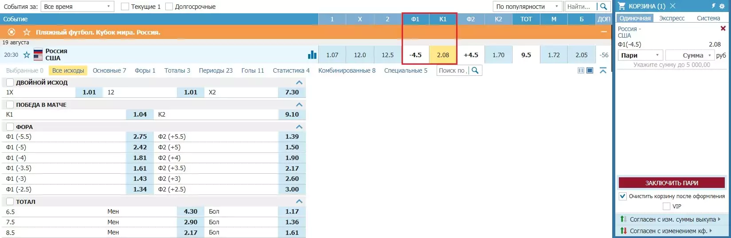This screenshot has width=731, height=238.
Task: Open the По популярности sorting dropdown
Action: tap(528, 7)
